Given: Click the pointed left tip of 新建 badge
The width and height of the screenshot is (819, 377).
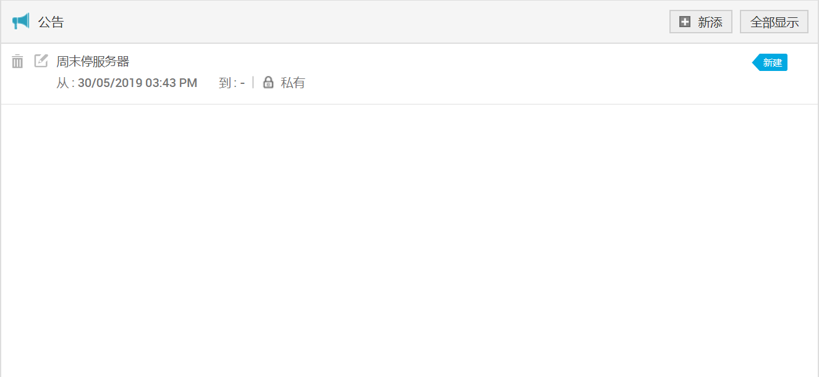Looking at the screenshot, I should (755, 62).
